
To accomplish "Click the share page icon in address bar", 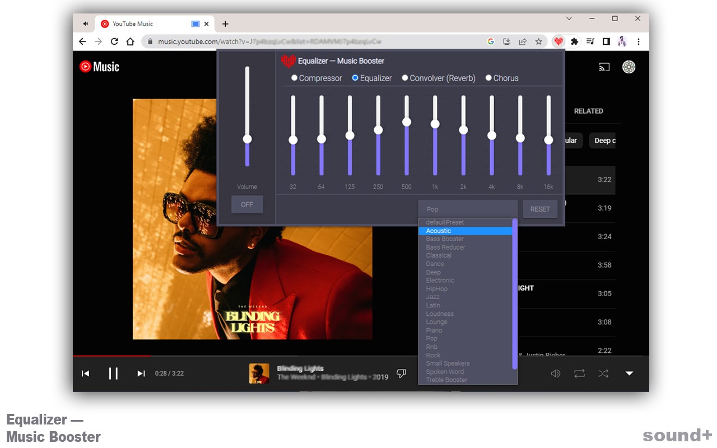I will click(x=523, y=41).
